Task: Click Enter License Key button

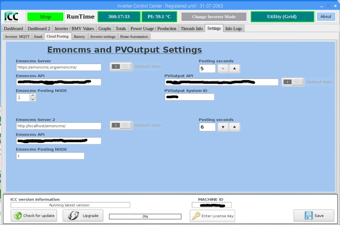Action: tap(212, 216)
